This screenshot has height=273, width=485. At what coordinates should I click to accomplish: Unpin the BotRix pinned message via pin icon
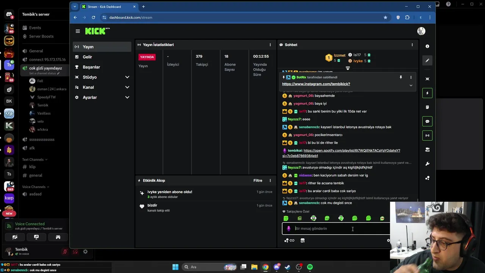(x=401, y=77)
